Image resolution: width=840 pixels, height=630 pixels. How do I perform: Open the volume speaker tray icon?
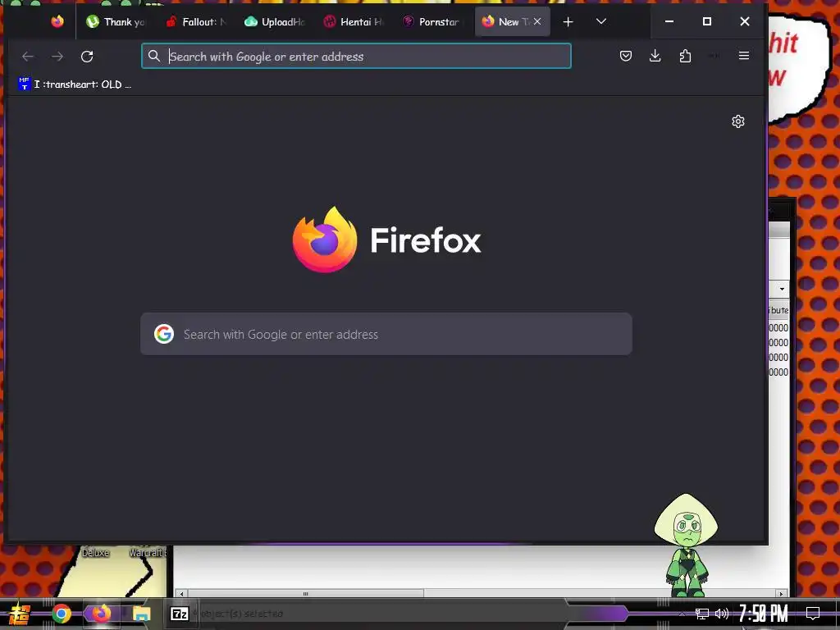click(x=722, y=614)
